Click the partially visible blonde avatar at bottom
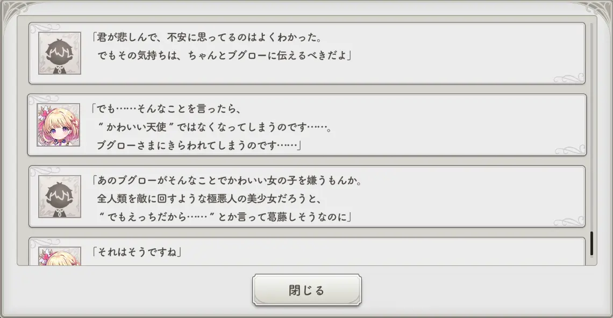613x318 pixels. click(x=60, y=256)
